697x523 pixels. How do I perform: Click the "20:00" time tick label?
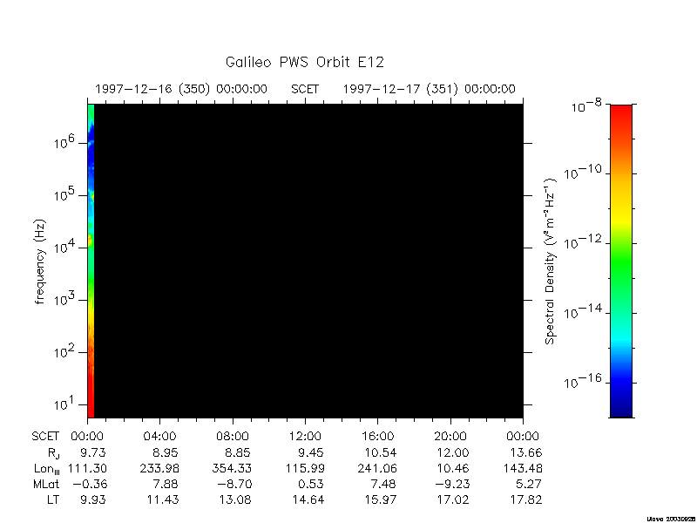click(x=450, y=437)
